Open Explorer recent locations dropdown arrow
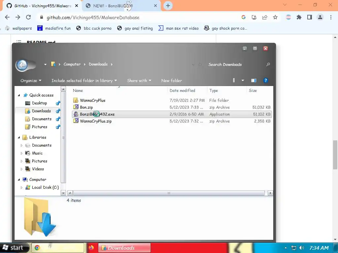Viewport: 338px width, 253px height. point(45,64)
